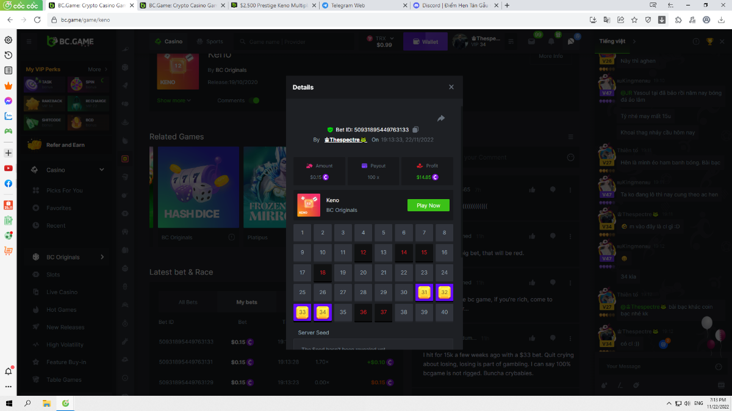732x411 pixels.
Task: Bookmark the page with the star icon
Action: (x=634, y=19)
